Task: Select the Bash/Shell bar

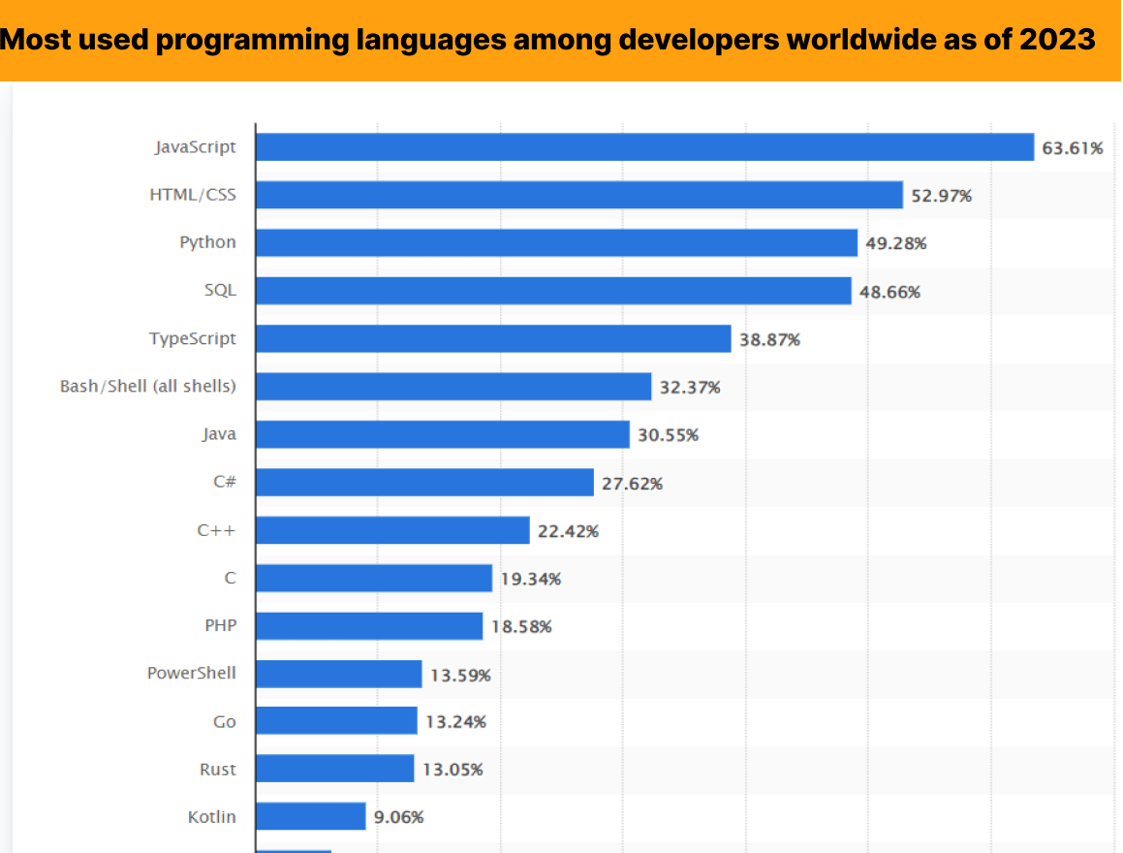Action: tap(454, 387)
